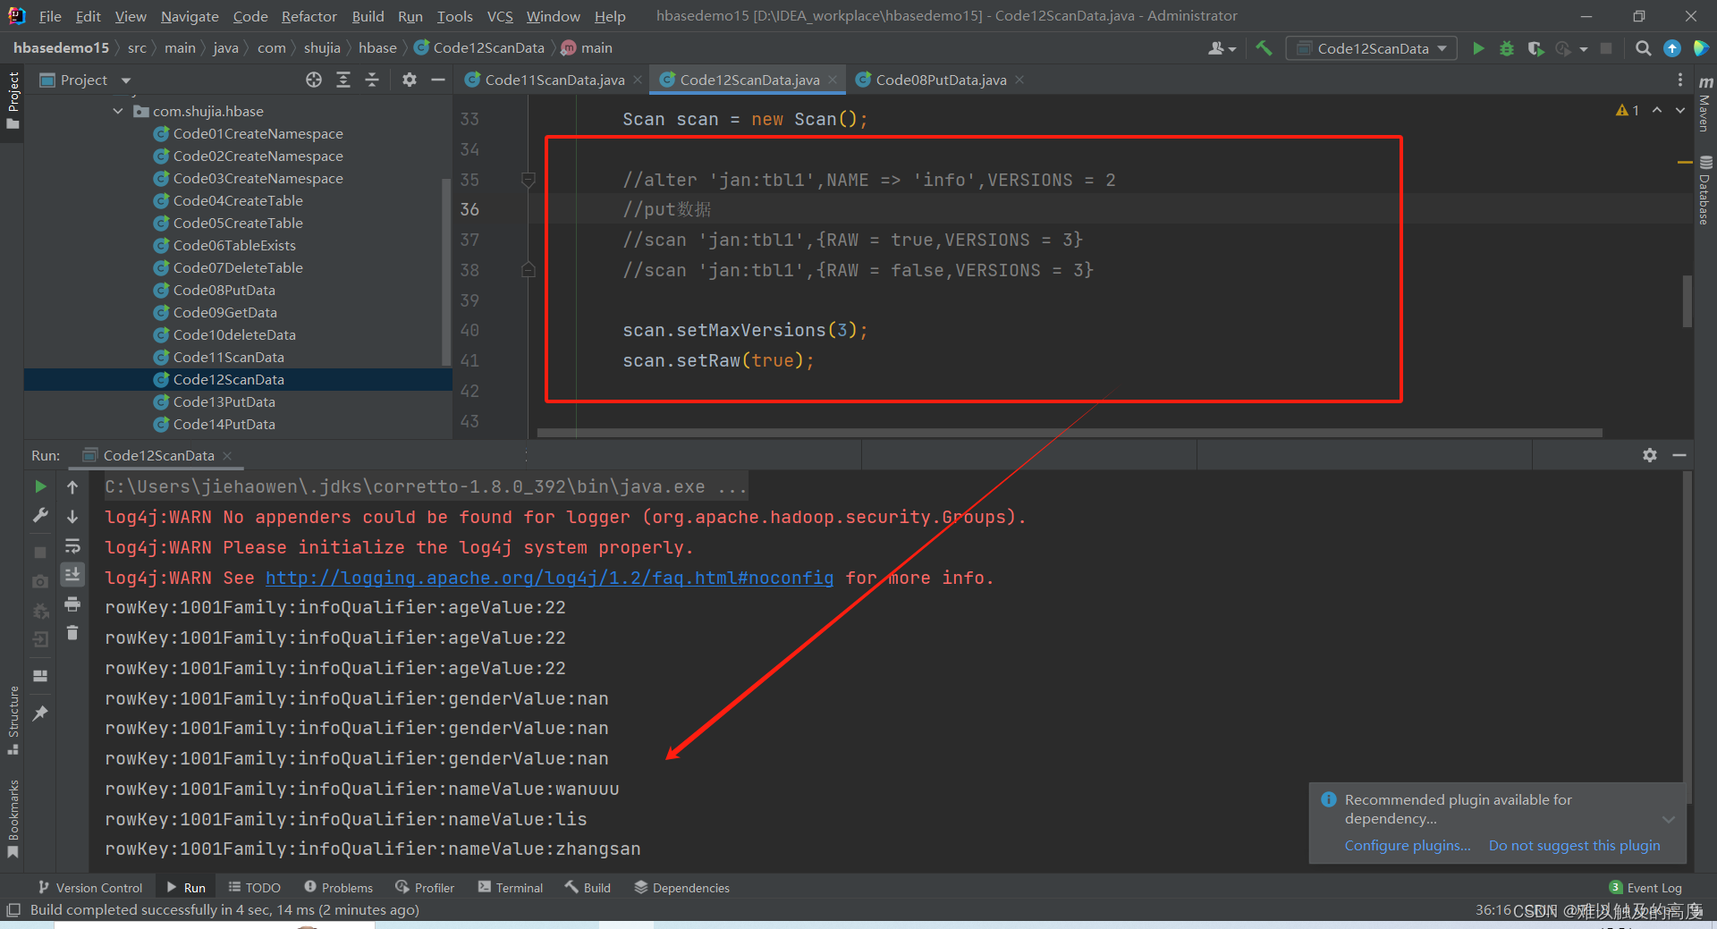This screenshot has height=929, width=1717.
Task: Click down arrow in Run console toolbar
Action: point(72,517)
